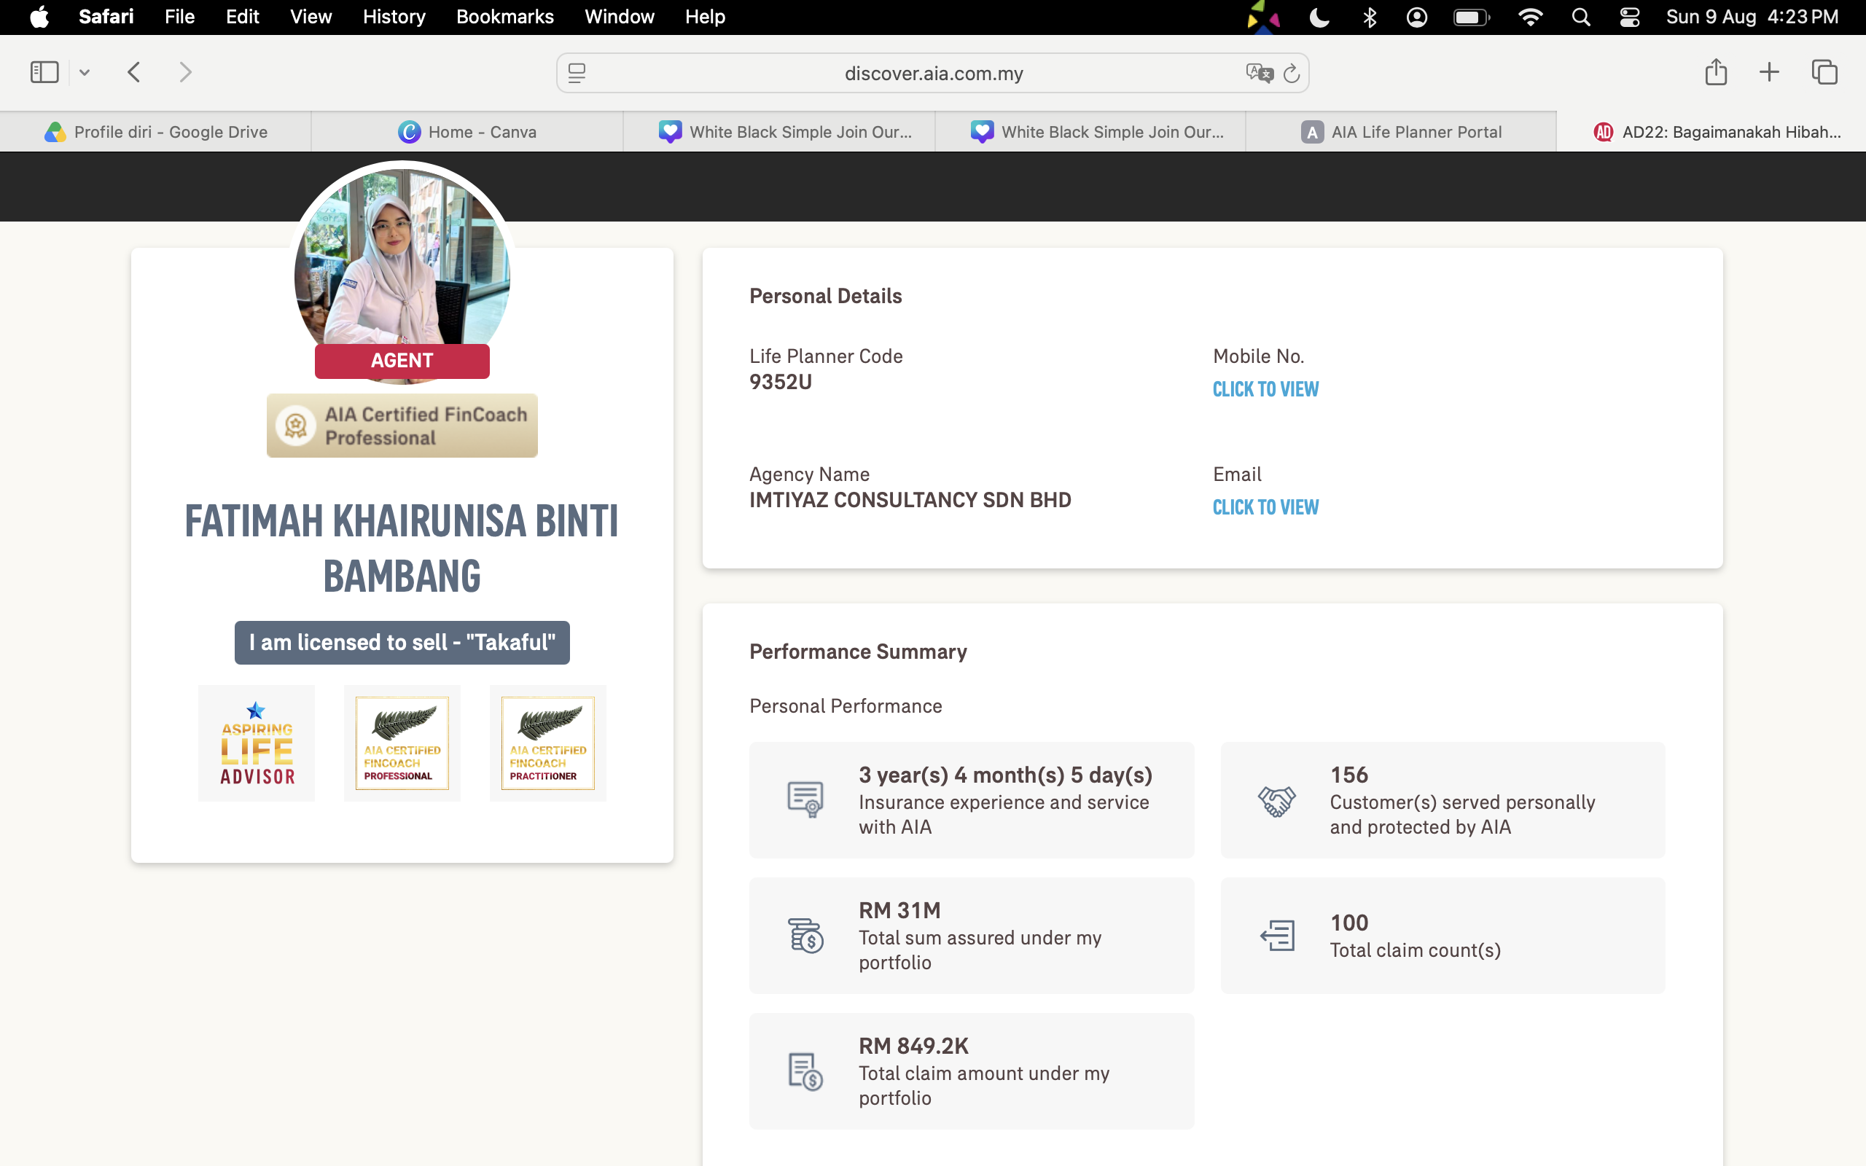1866x1166 pixels.
Task: Switch to AD22: Bagaimanakah Hibah tab
Action: (1711, 132)
